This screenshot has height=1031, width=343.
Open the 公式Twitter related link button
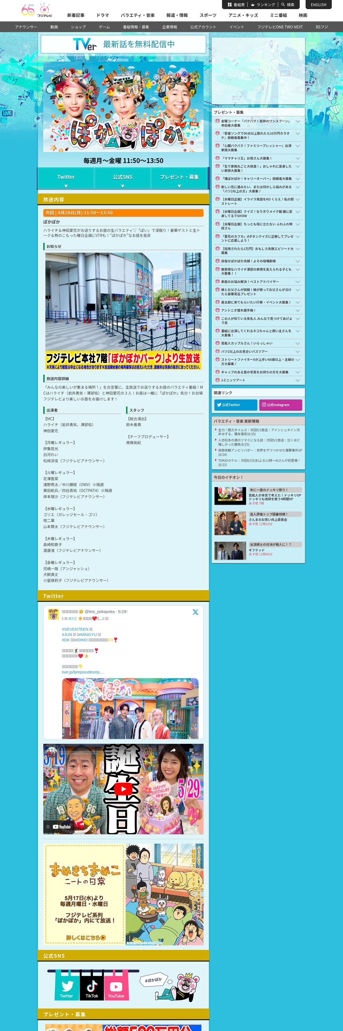236,405
